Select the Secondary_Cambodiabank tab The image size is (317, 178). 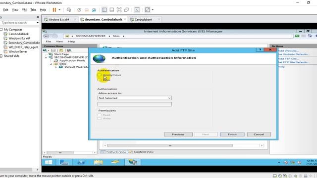[104, 20]
